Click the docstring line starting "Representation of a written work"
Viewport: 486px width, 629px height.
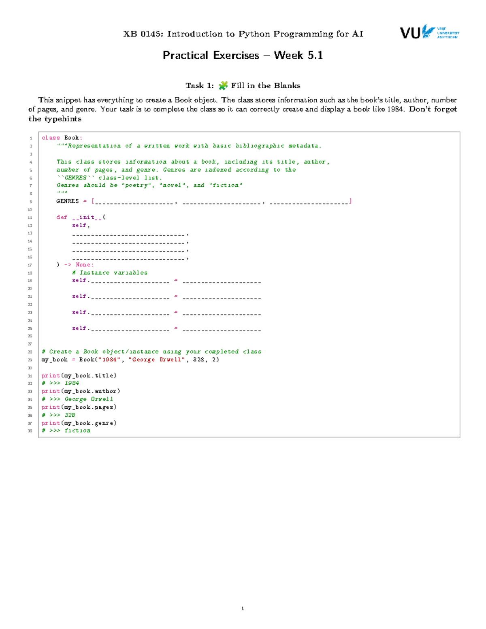pyautogui.click(x=189, y=146)
